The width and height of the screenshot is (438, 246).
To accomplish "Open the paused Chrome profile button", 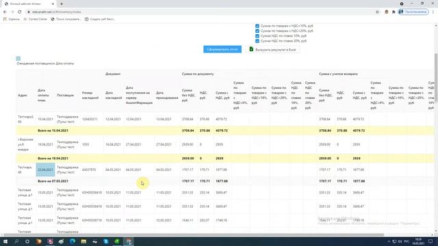I will tap(413, 12).
